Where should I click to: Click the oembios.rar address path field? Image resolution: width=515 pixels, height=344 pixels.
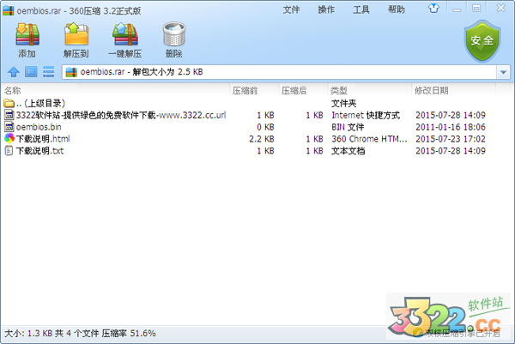(x=280, y=72)
